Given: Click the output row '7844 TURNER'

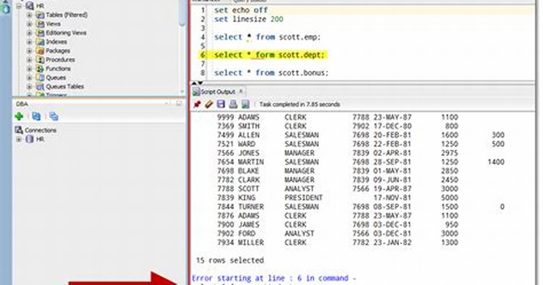Looking at the screenshot, I should pos(360,207).
